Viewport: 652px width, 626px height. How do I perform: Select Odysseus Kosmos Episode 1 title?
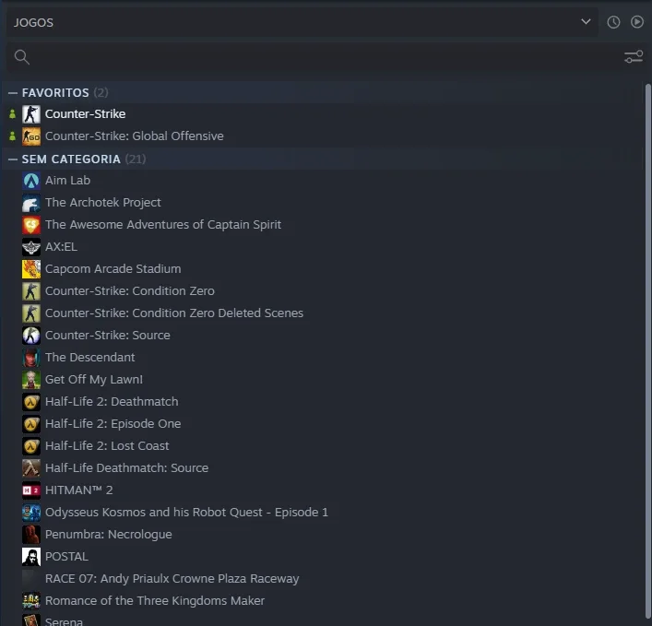186,512
